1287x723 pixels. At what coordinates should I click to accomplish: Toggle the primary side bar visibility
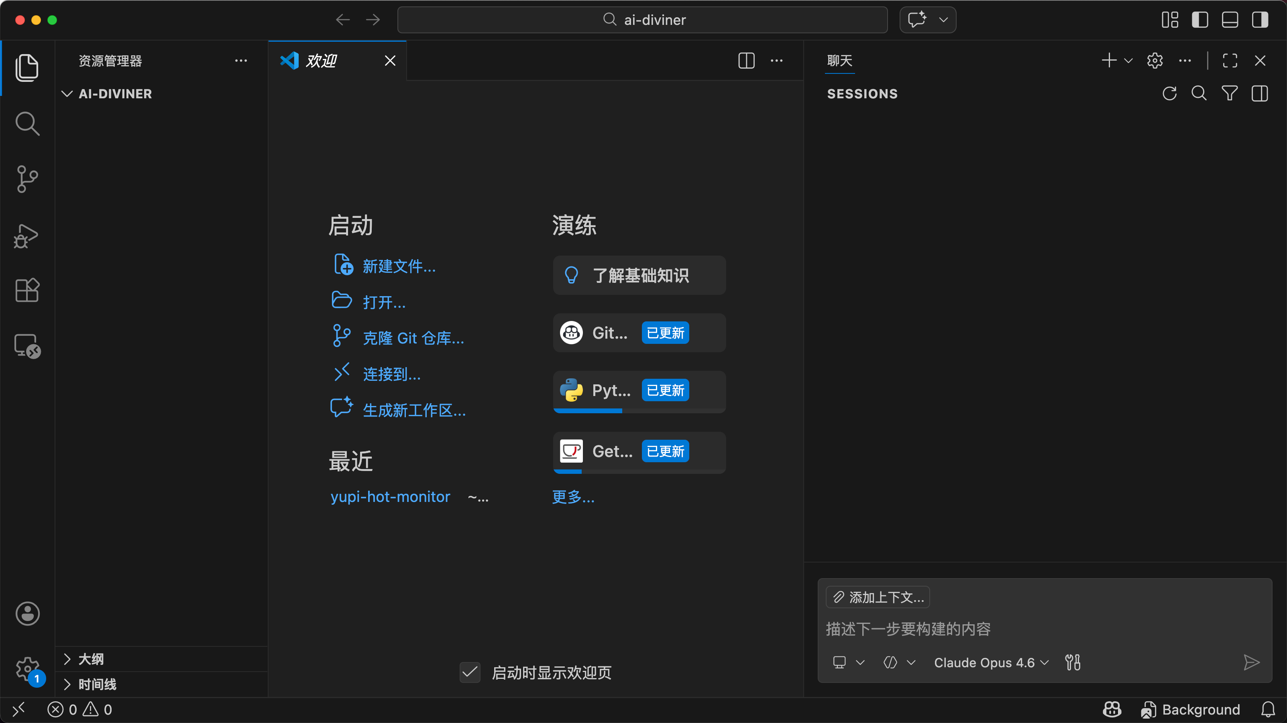pos(1199,20)
